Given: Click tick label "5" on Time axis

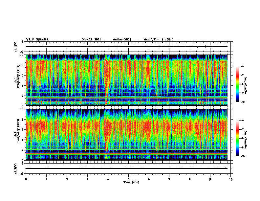Looking at the screenshot, I should tap(128, 179).
